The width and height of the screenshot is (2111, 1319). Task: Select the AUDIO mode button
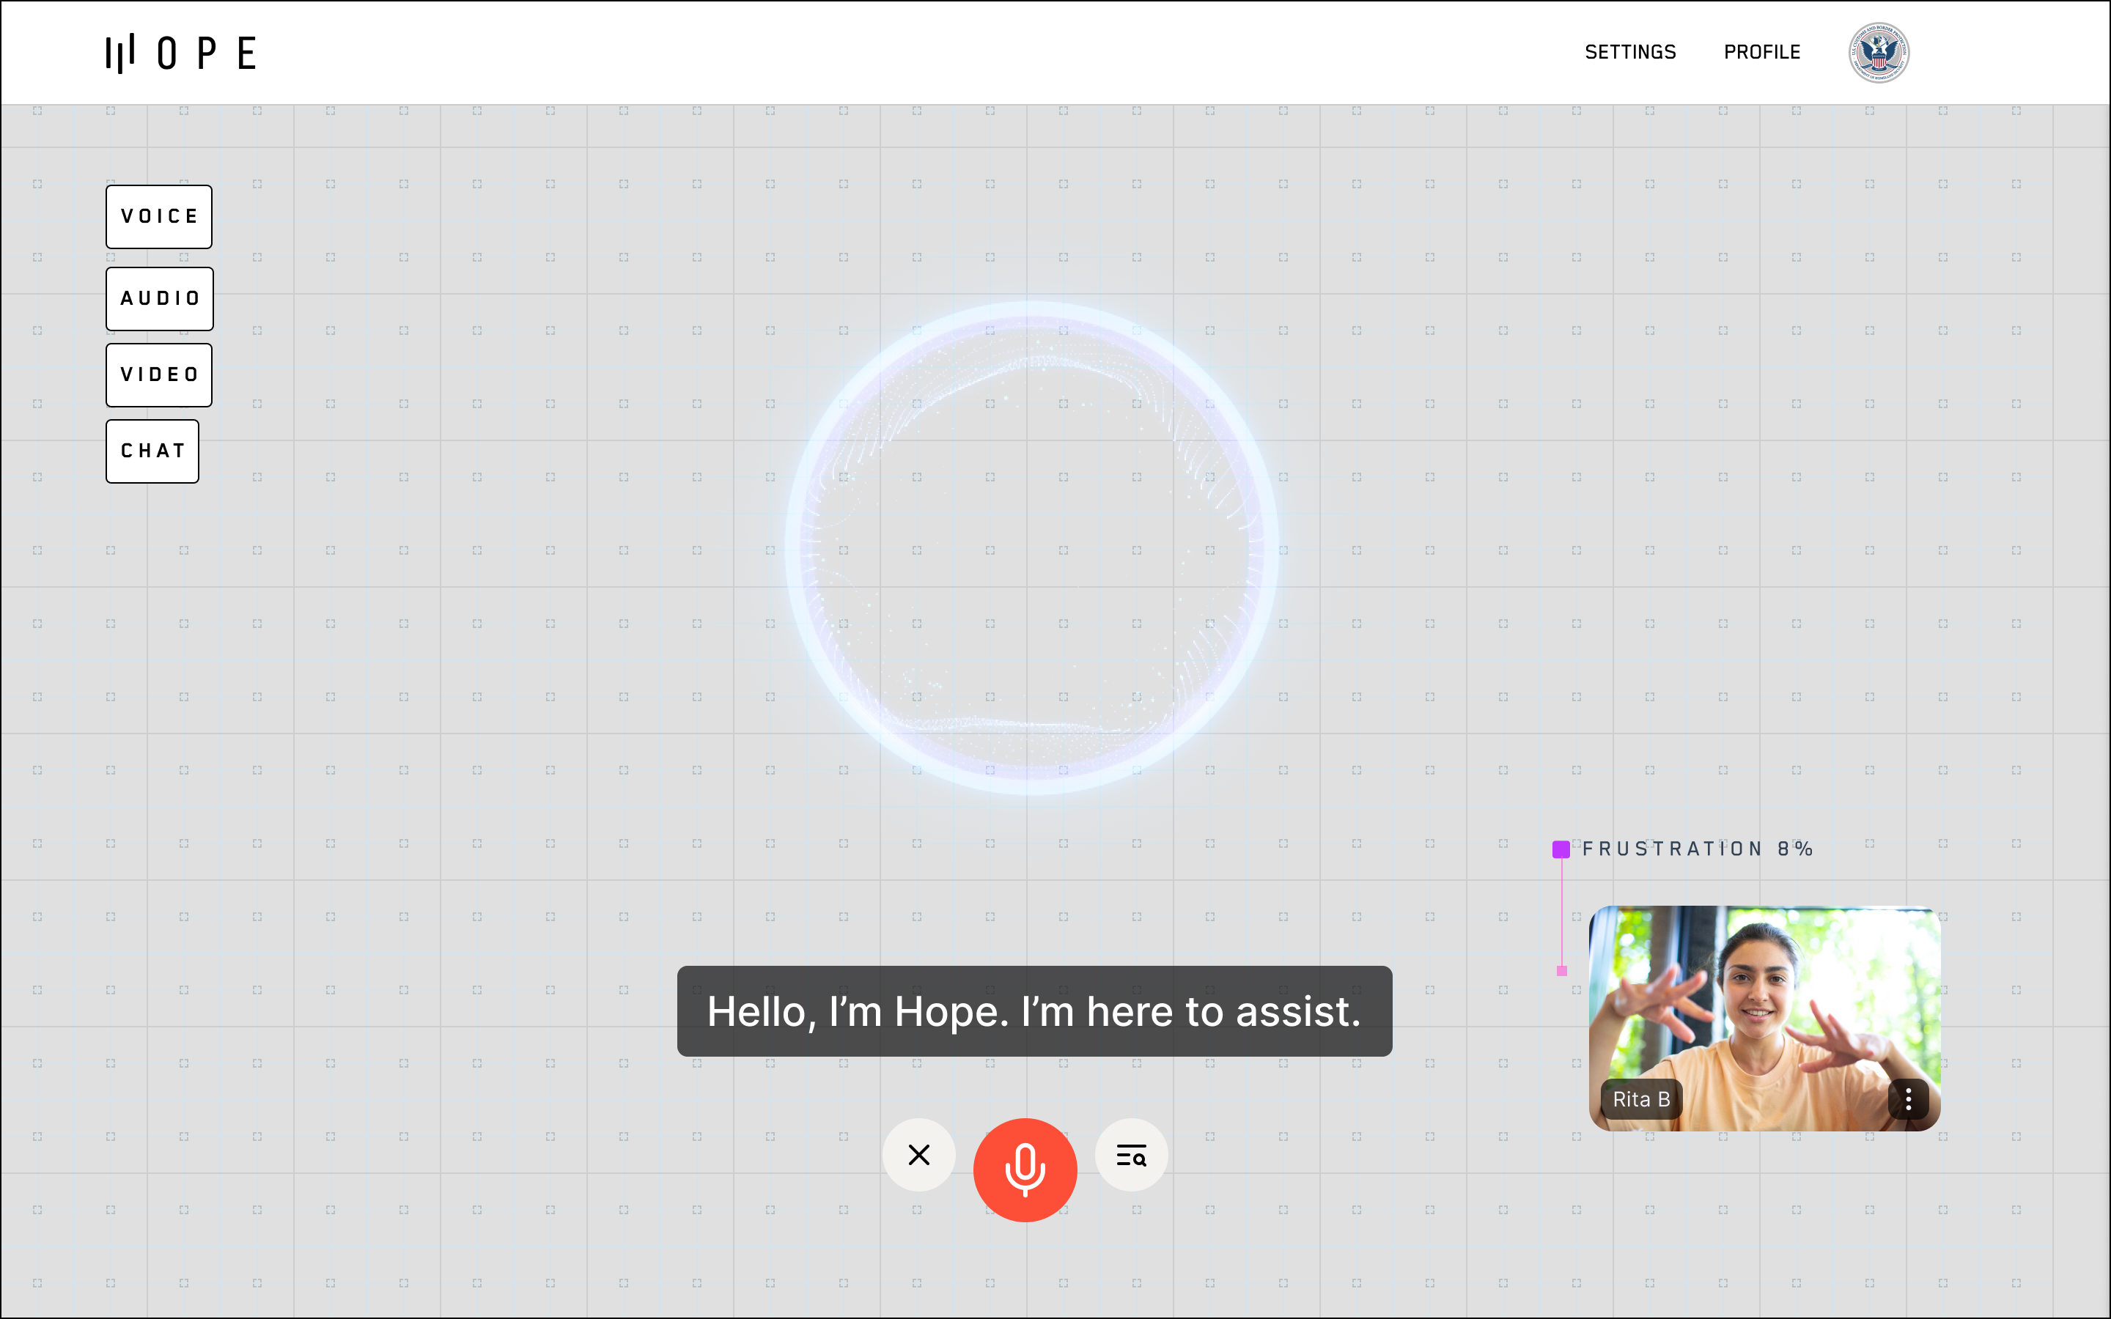coord(160,298)
